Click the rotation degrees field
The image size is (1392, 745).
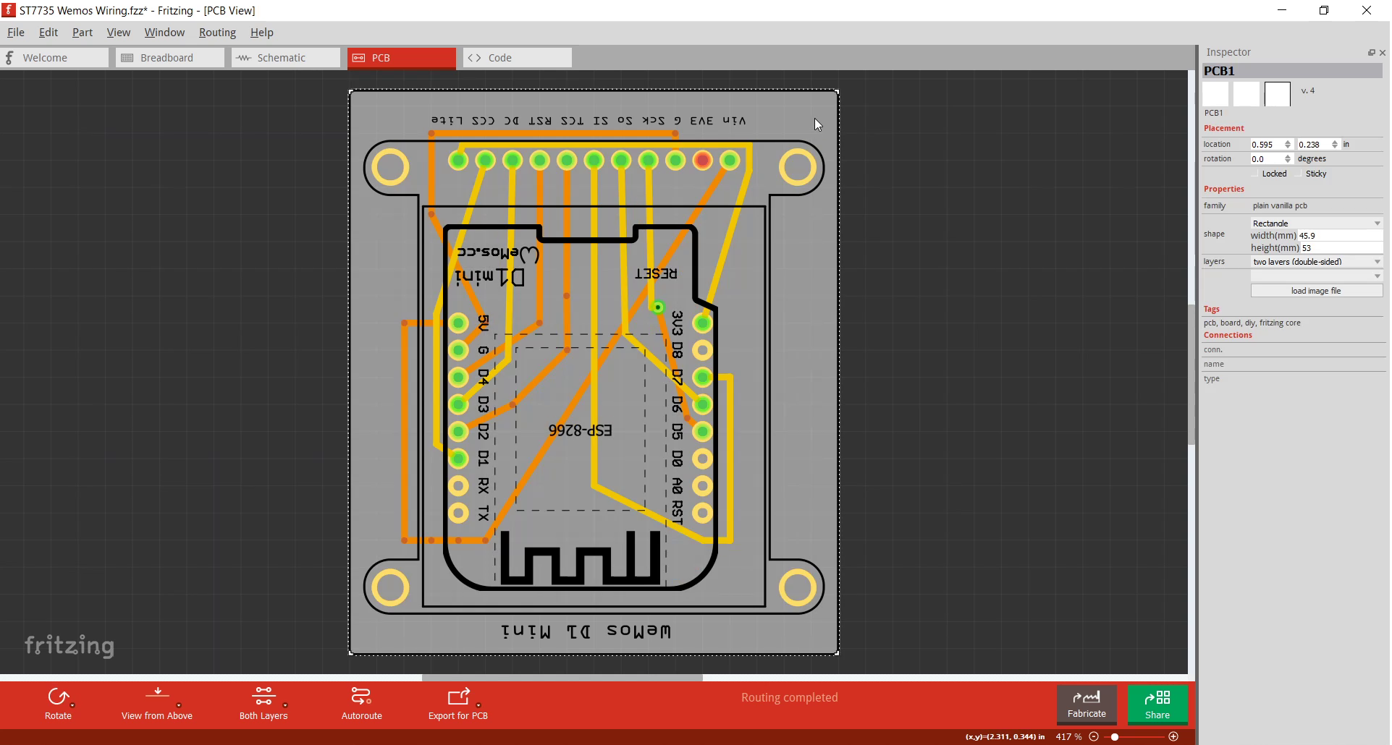pyautogui.click(x=1266, y=159)
